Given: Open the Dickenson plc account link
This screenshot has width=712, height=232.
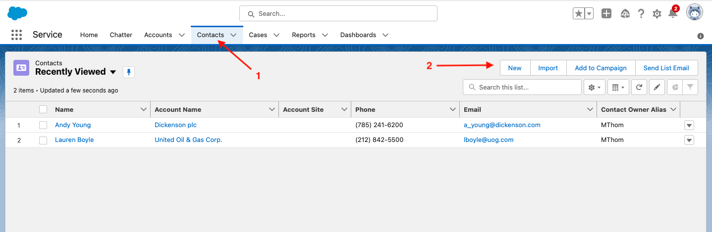Looking at the screenshot, I should [175, 125].
